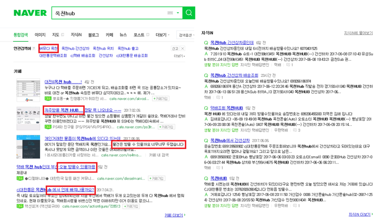376x219 pixels.
Task: Click green 대표 cafe badge for akvod result
Action: (48, 98)
